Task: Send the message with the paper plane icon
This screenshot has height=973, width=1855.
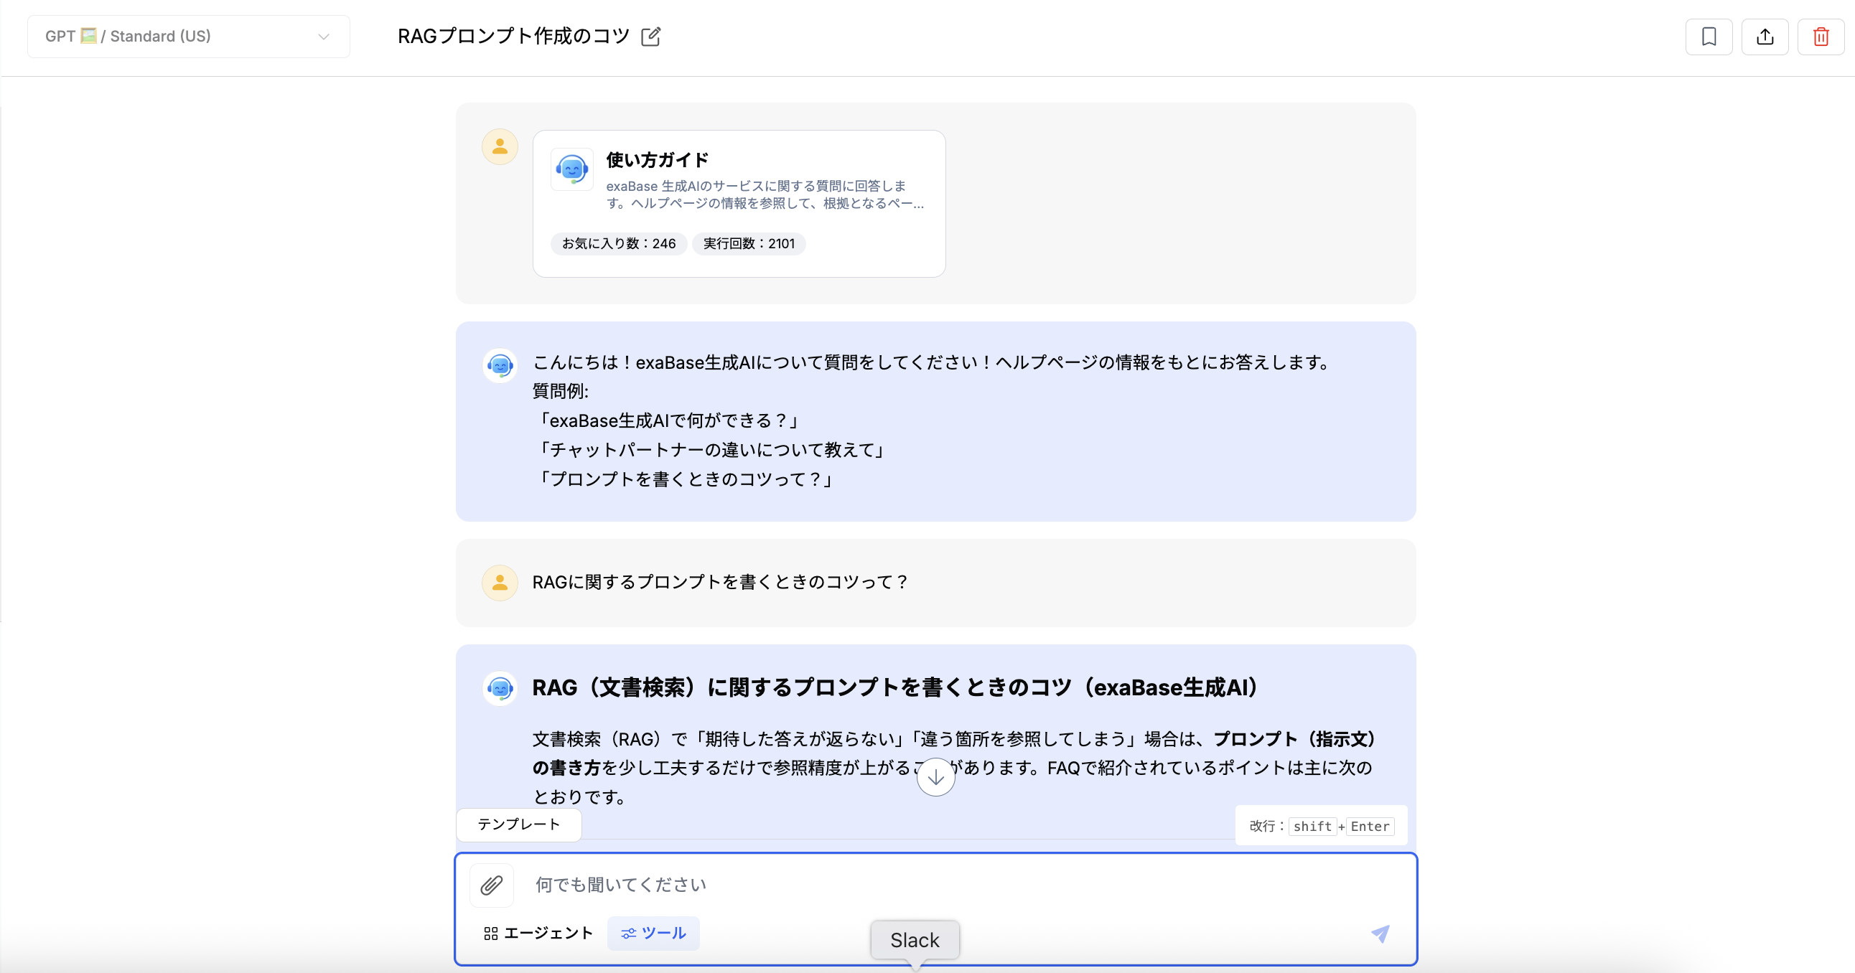Action: tap(1380, 934)
